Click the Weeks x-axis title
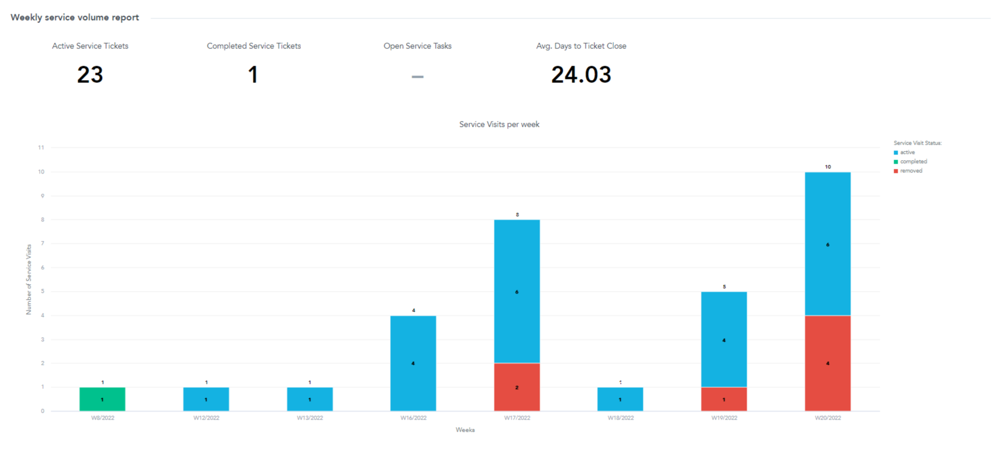The width and height of the screenshot is (998, 449). click(465, 430)
